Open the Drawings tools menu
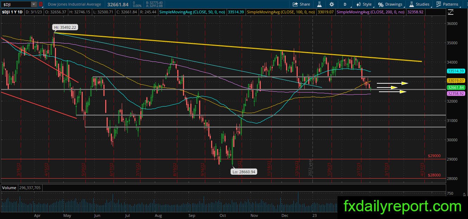The height and width of the screenshot is (219, 468). tap(390, 4)
